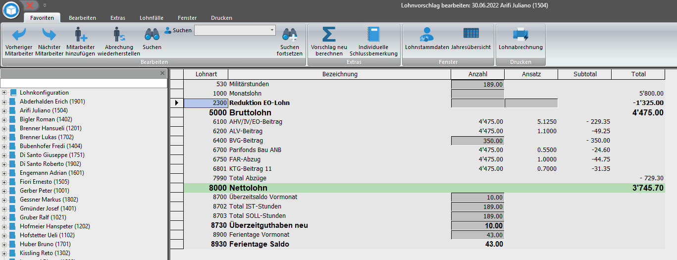677x260 pixels.
Task: Expand Bigler Roman (1402) node
Action: pyautogui.click(x=4, y=119)
